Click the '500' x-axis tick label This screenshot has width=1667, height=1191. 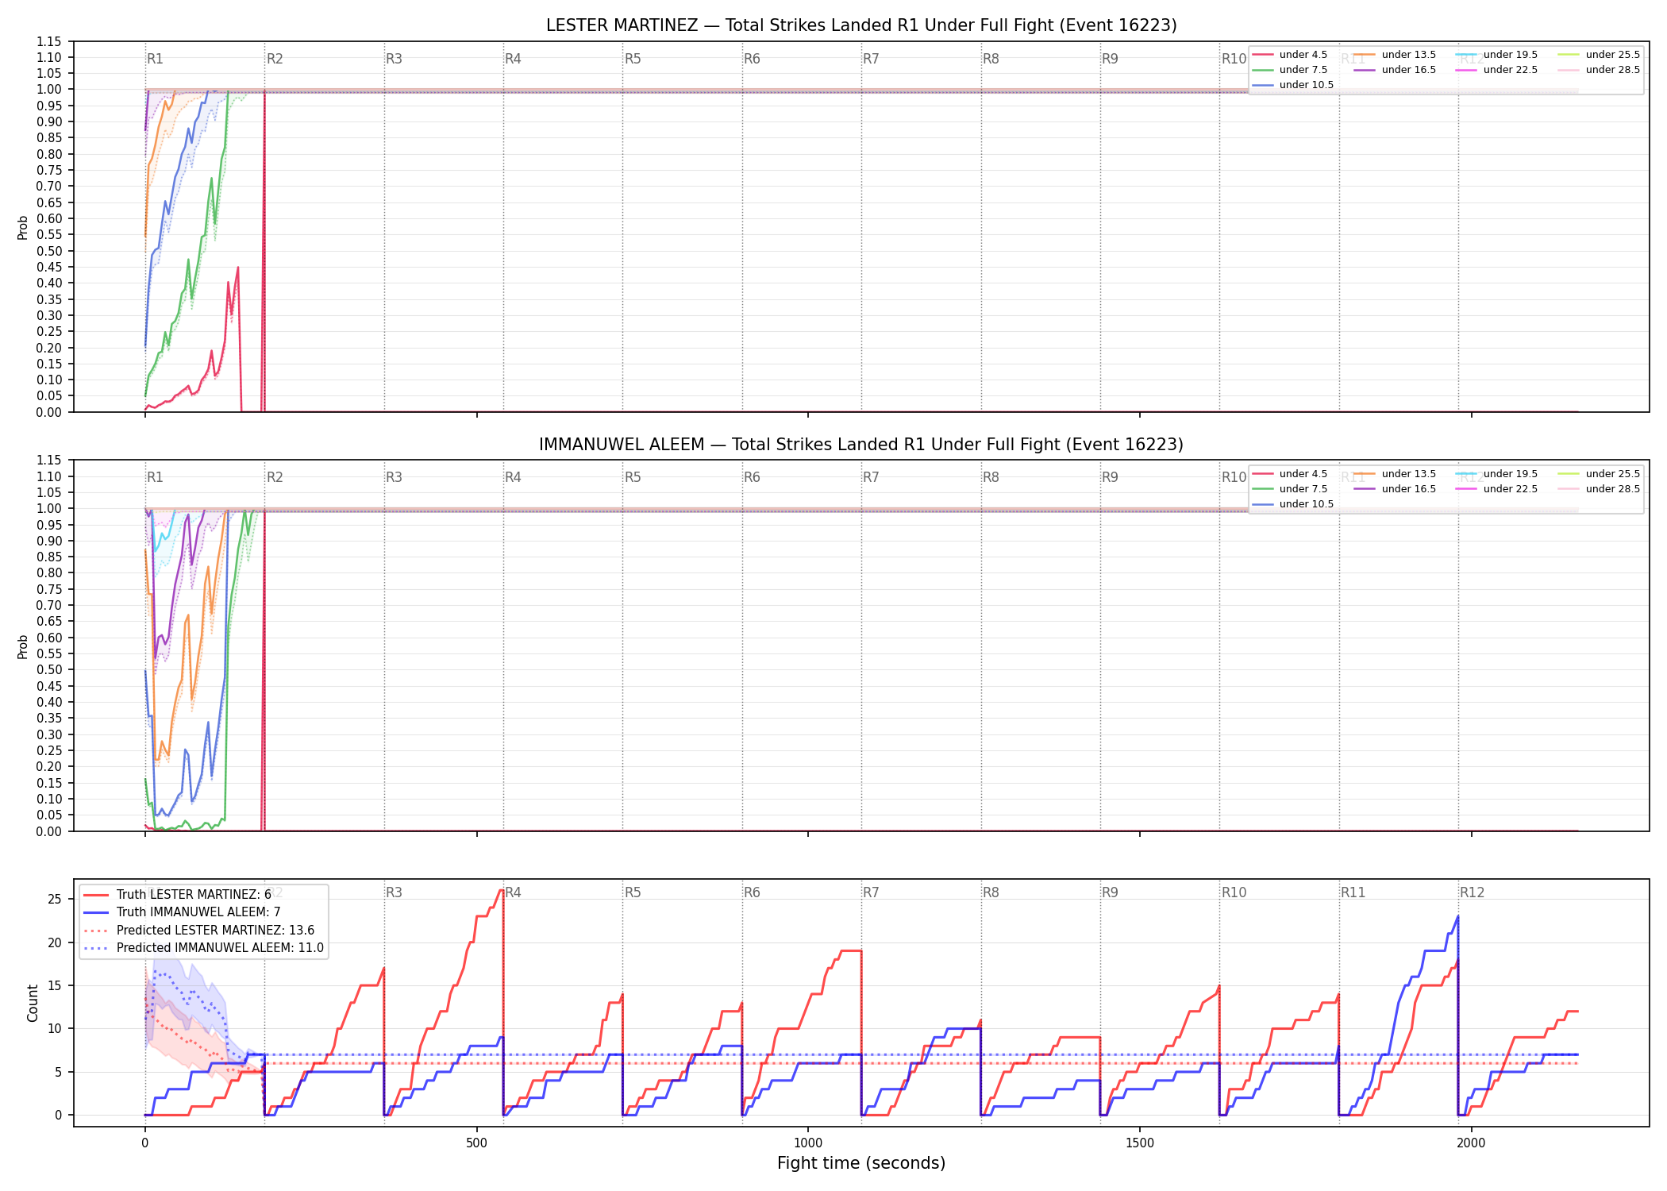(476, 1143)
